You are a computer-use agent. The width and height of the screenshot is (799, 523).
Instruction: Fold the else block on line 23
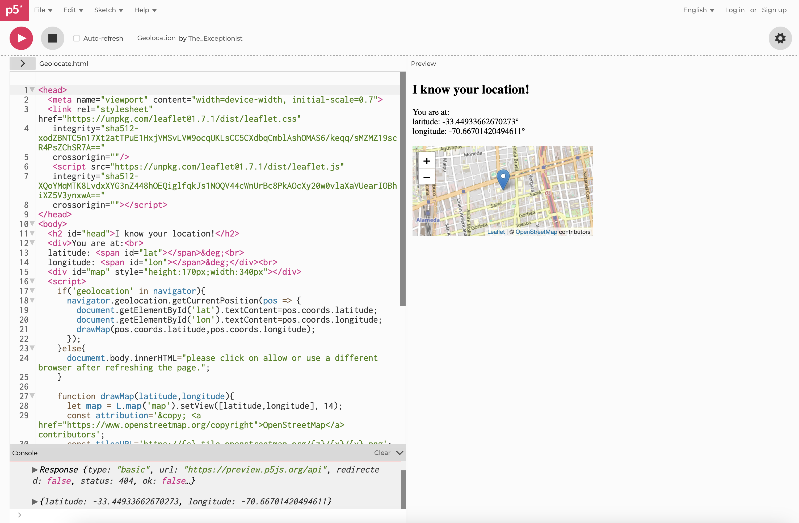[32, 348]
